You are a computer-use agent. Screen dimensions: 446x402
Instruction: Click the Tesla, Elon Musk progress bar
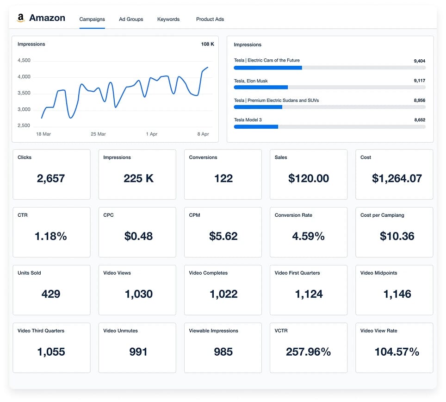click(330, 88)
